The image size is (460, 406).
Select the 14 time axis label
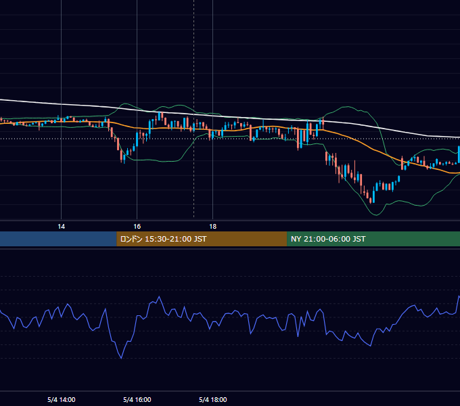[61, 227]
